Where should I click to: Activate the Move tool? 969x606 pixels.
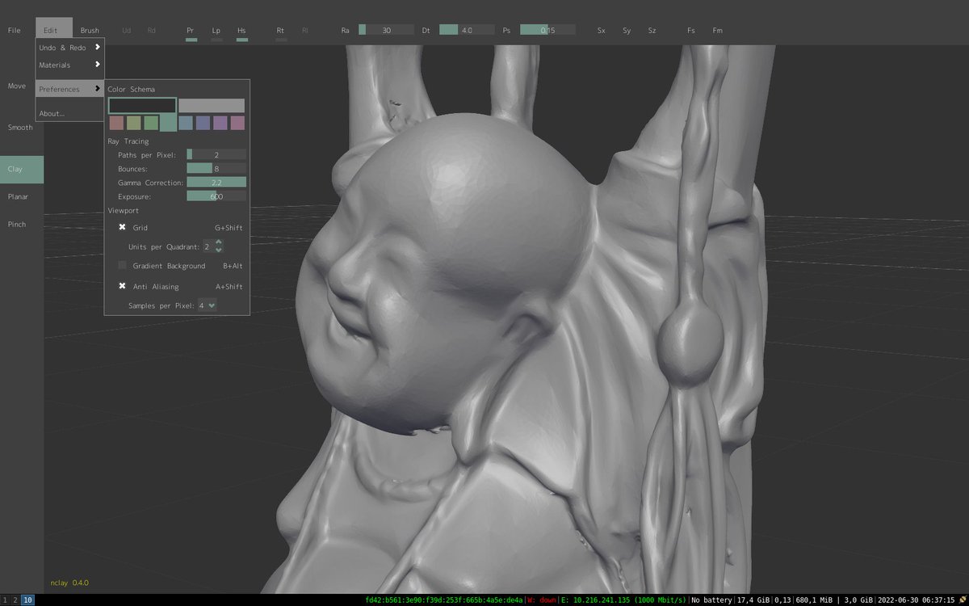point(16,85)
